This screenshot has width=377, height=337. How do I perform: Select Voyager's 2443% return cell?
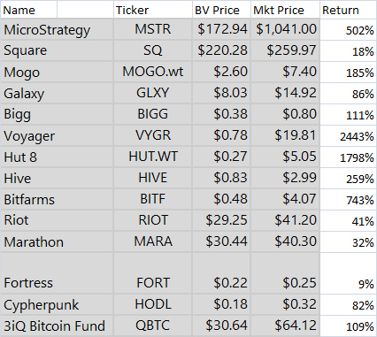tap(348, 136)
